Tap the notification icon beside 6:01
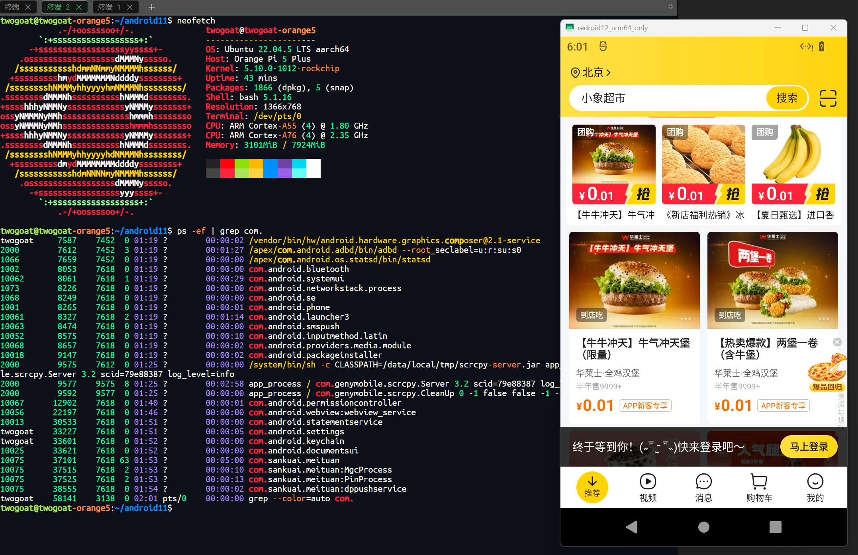858x555 pixels. click(x=603, y=47)
